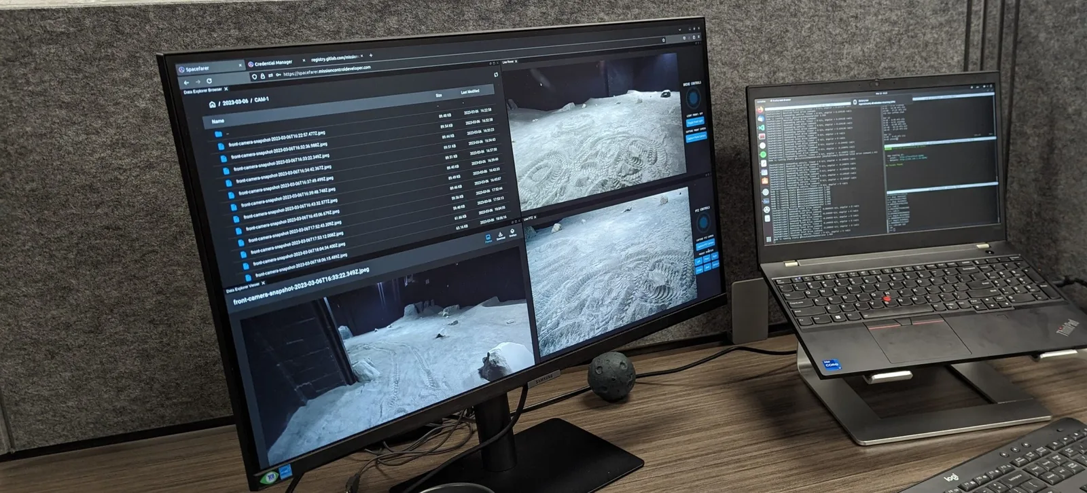The width and height of the screenshot is (1087, 493).
Task: Click the shield icon in the address bar
Action: (255, 77)
